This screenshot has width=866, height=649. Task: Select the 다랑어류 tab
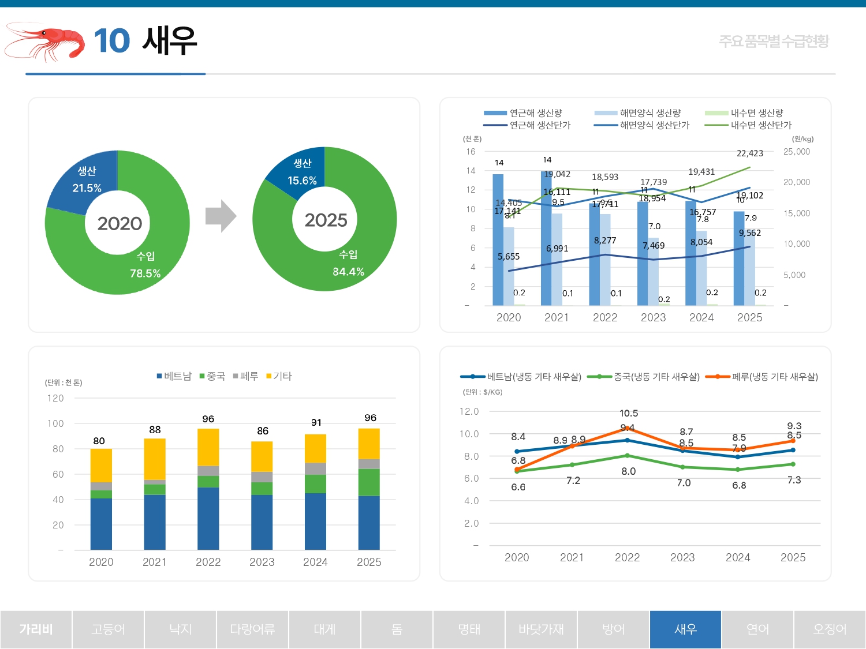tap(252, 629)
